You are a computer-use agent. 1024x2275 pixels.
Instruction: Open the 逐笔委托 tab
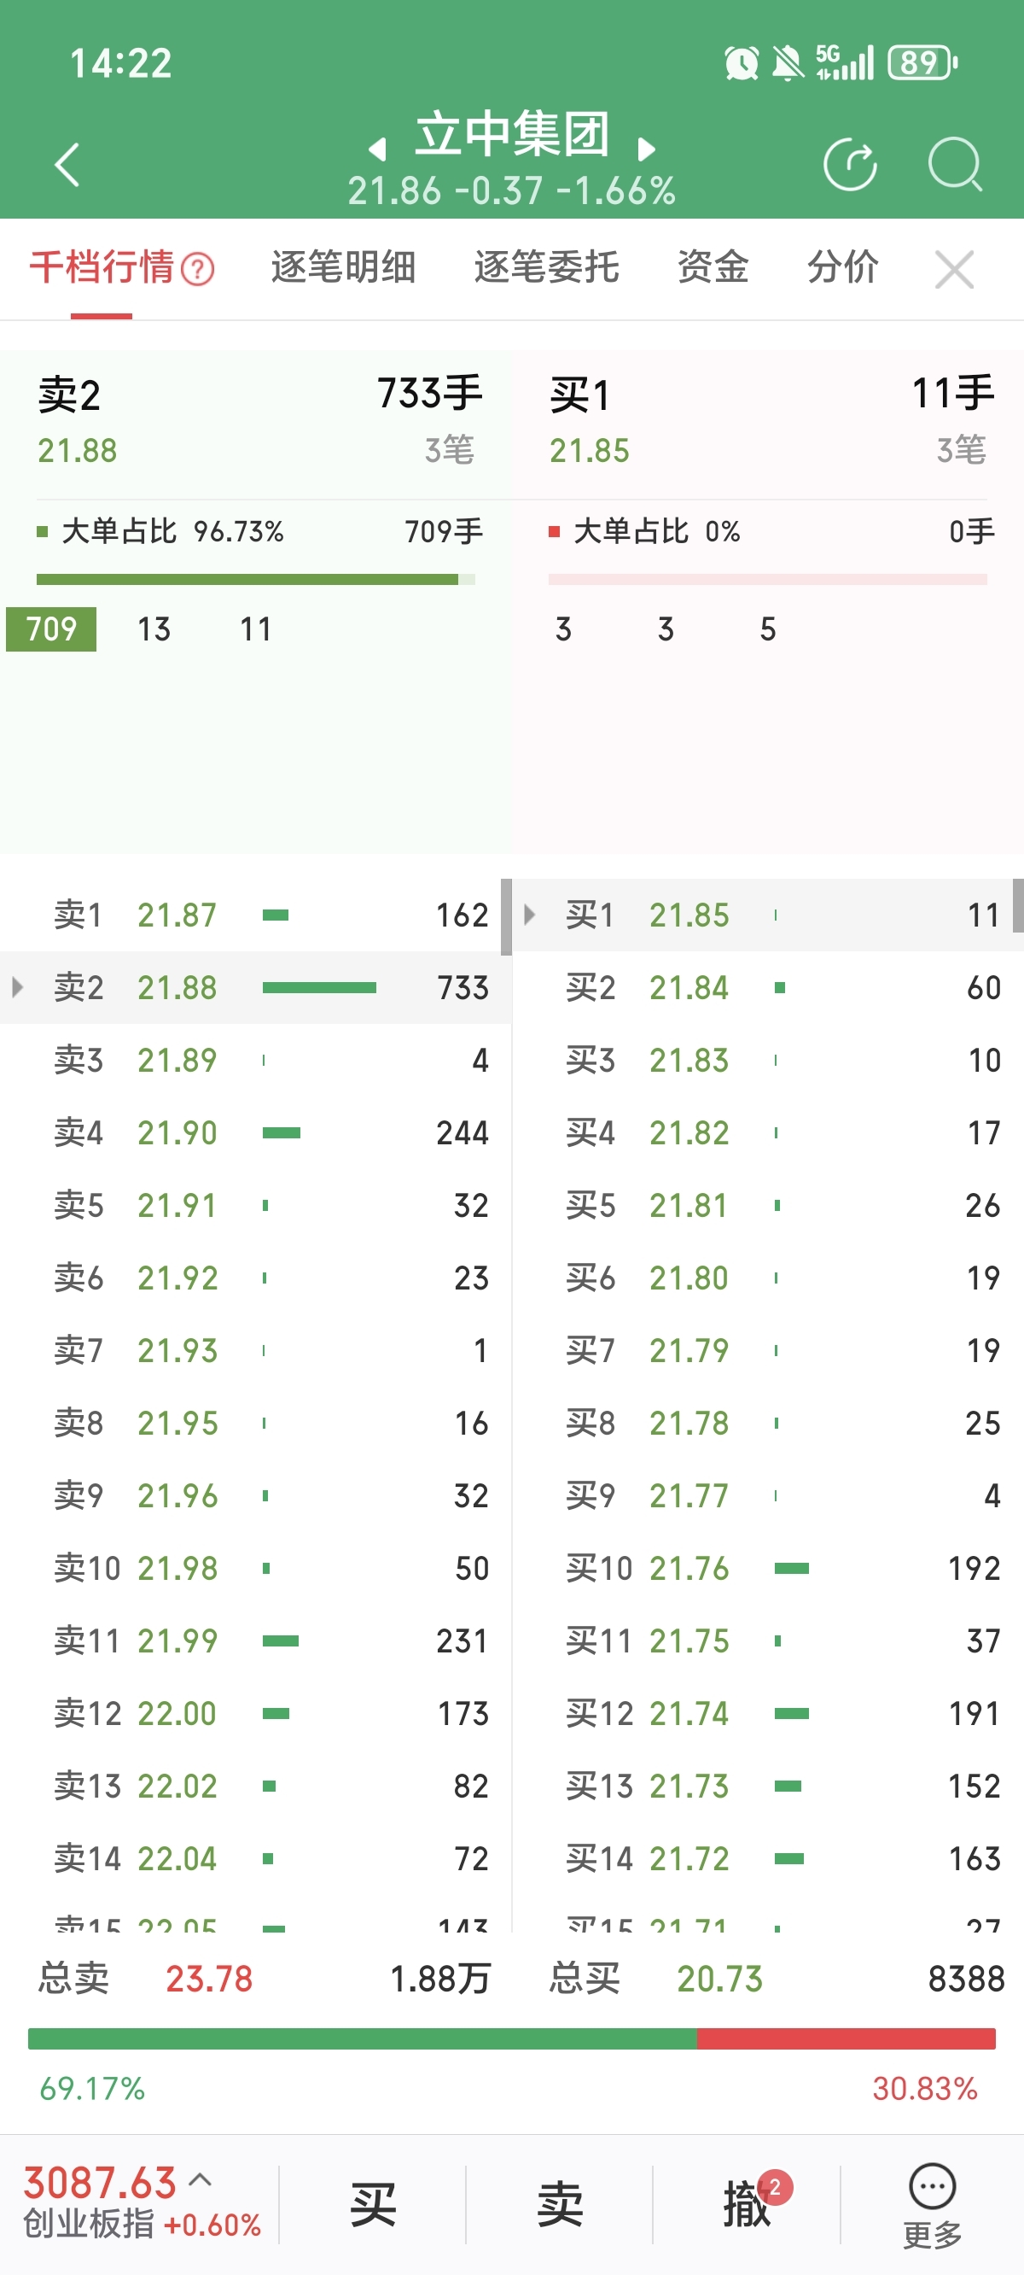[x=545, y=266]
